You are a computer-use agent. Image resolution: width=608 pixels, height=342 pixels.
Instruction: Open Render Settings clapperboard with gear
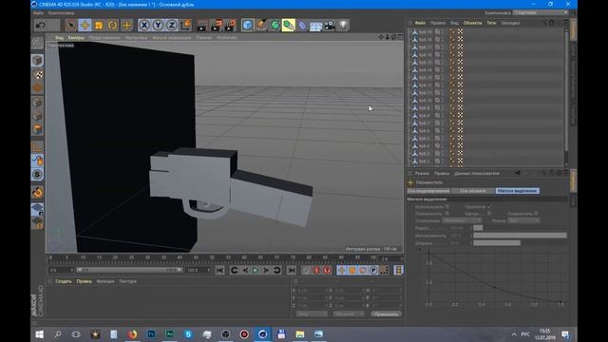[x=231, y=26]
